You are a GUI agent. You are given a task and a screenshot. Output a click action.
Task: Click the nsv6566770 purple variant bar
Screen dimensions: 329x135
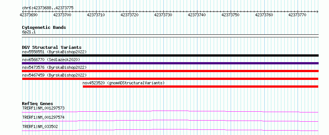170,63
